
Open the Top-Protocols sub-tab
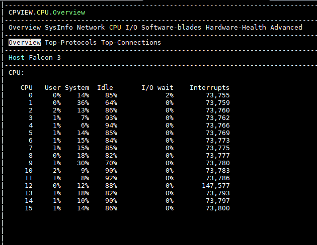(71, 43)
